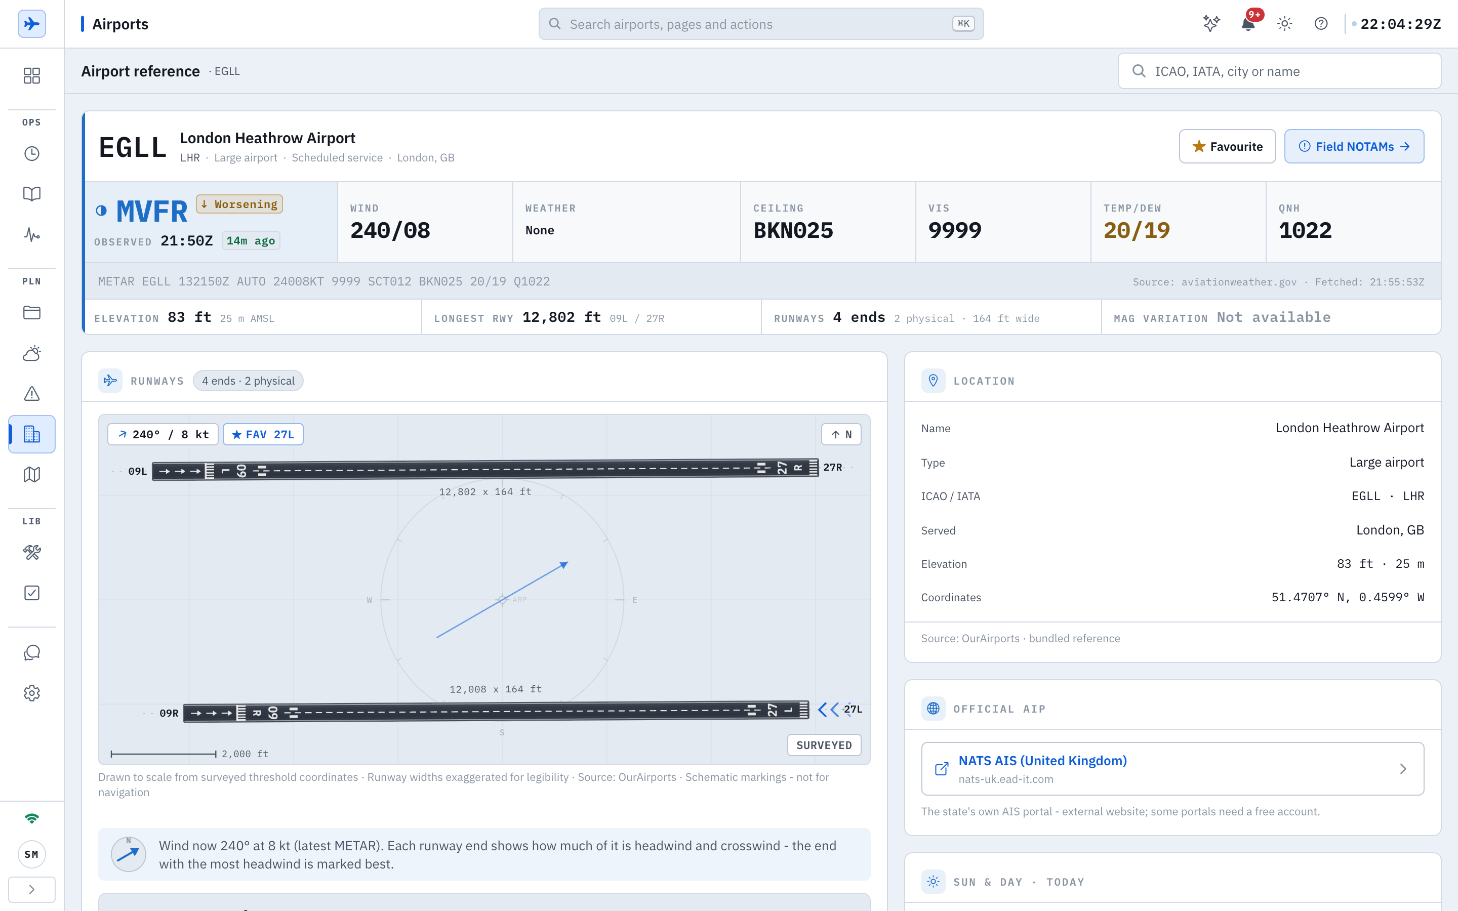
Task: Open the settings gear icon in sidebar
Action: [31, 693]
